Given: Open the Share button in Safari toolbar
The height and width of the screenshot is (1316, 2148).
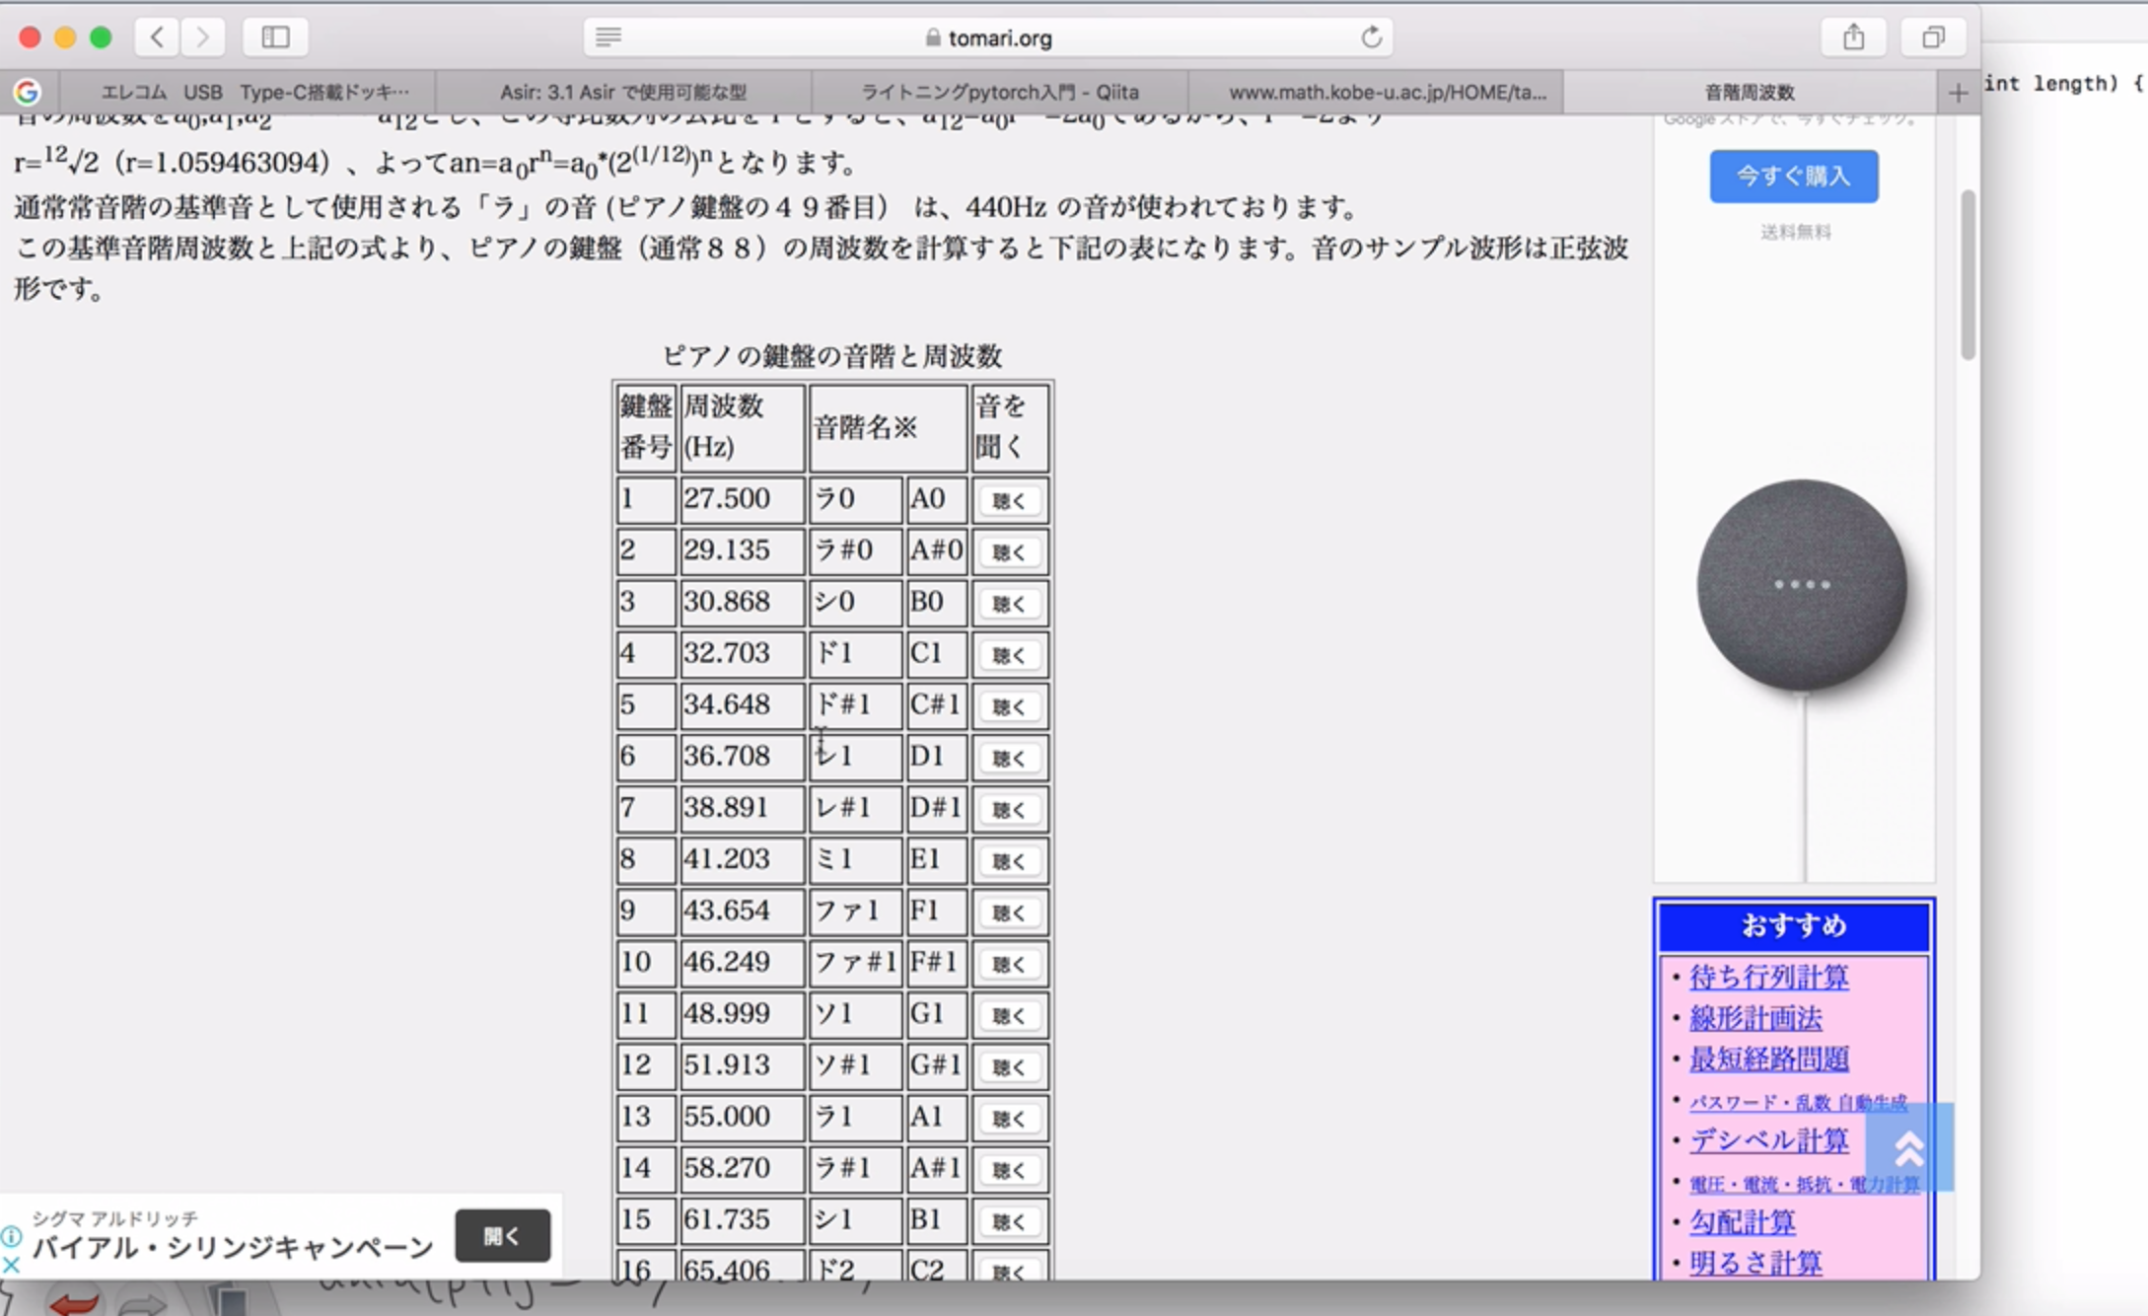Looking at the screenshot, I should tap(1854, 37).
